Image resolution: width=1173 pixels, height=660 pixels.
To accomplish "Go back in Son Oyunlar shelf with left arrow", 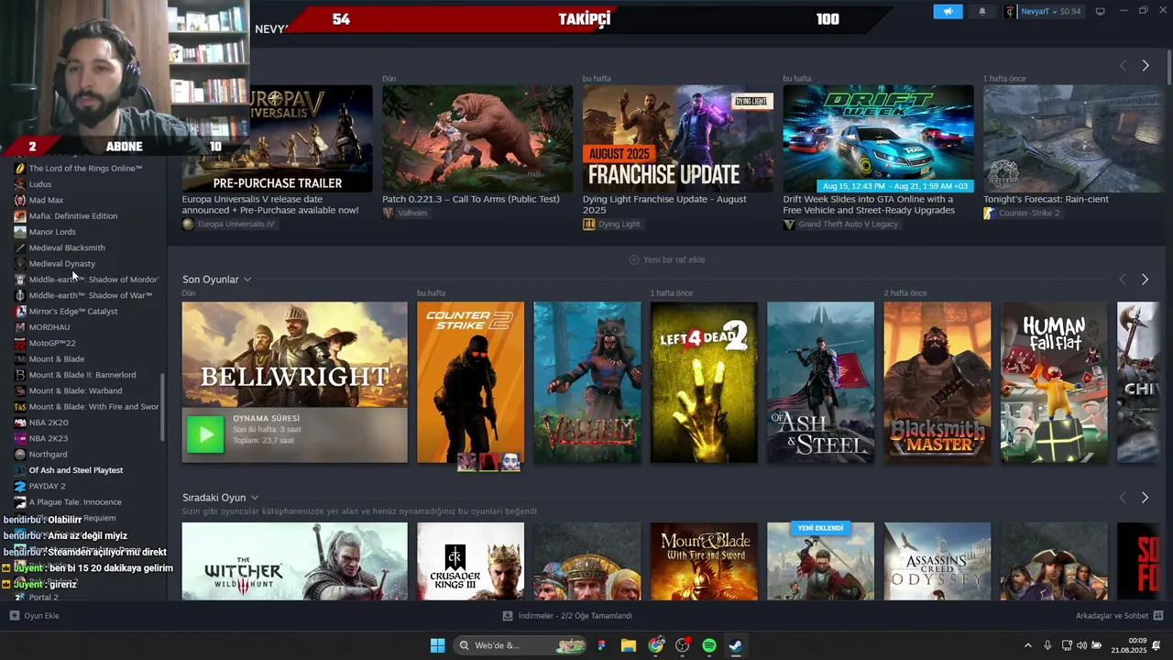I will pyautogui.click(x=1123, y=279).
